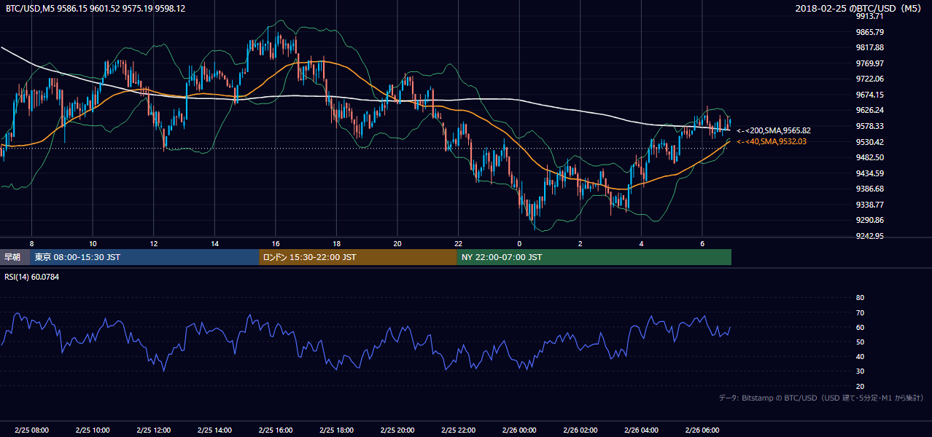Click the 2/26 04:00 date axis label
The width and height of the screenshot is (932, 437).
click(641, 430)
